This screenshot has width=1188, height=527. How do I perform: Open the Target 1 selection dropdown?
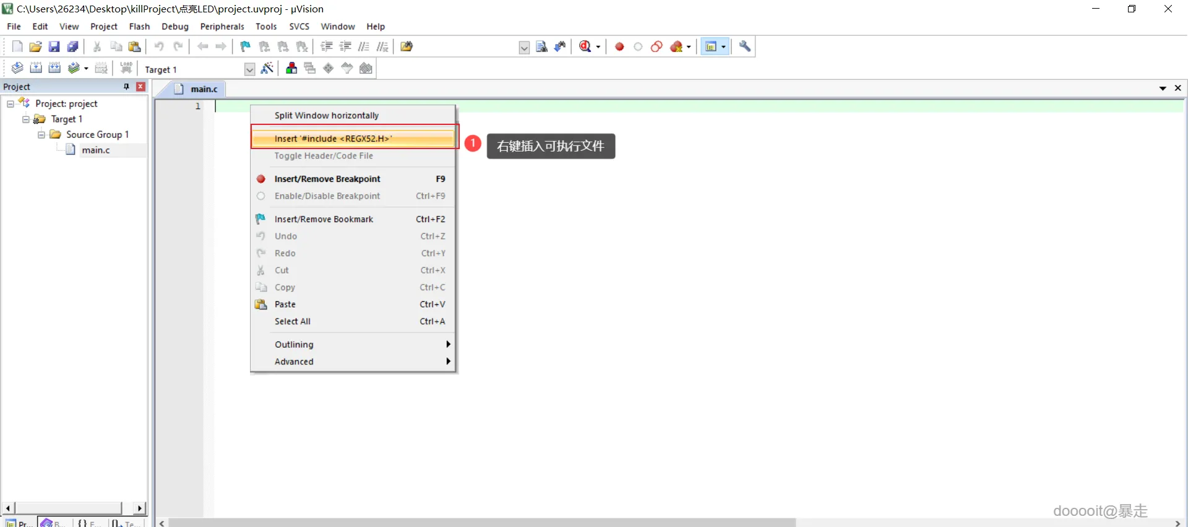click(x=249, y=69)
